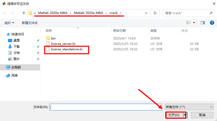Expand the view options dropdown arrow
This screenshot has width=217, height=121.
[x=194, y=23]
